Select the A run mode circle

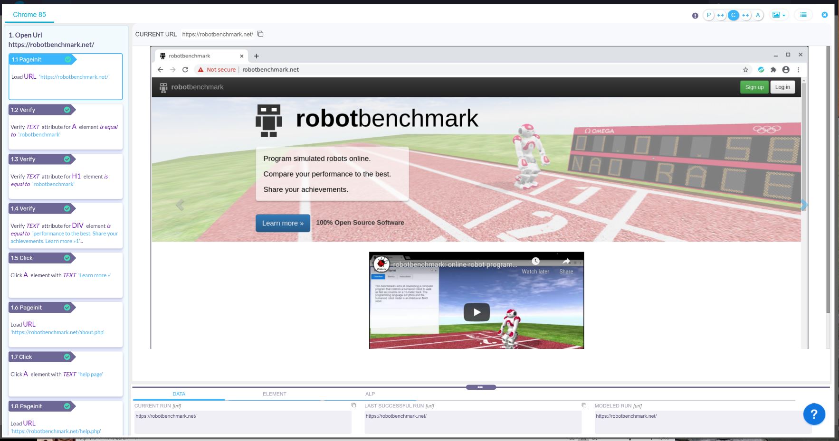758,15
